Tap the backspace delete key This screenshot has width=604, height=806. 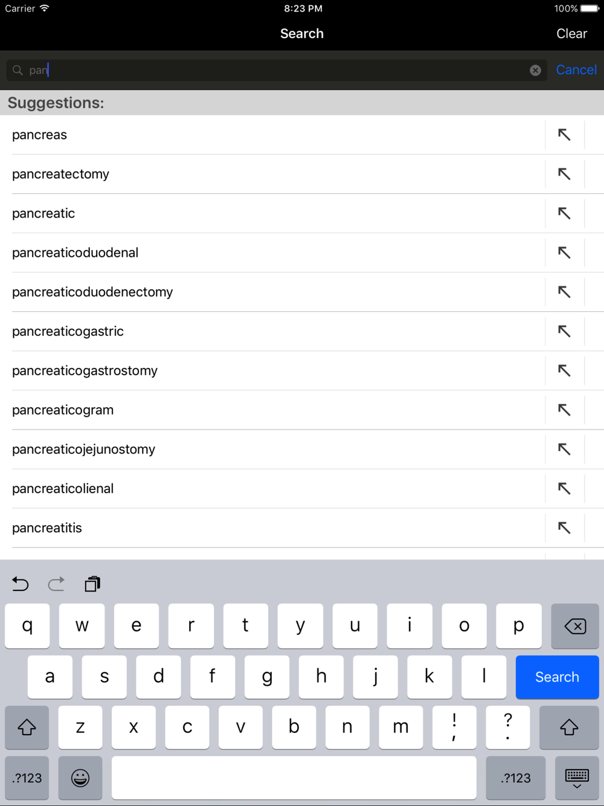point(575,626)
